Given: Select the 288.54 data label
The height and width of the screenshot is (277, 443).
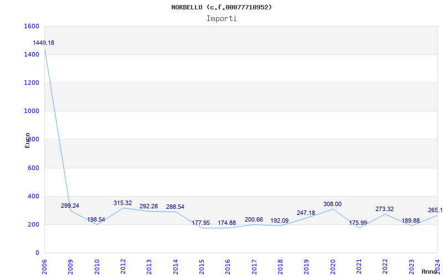Looking at the screenshot, I should click(x=175, y=207).
